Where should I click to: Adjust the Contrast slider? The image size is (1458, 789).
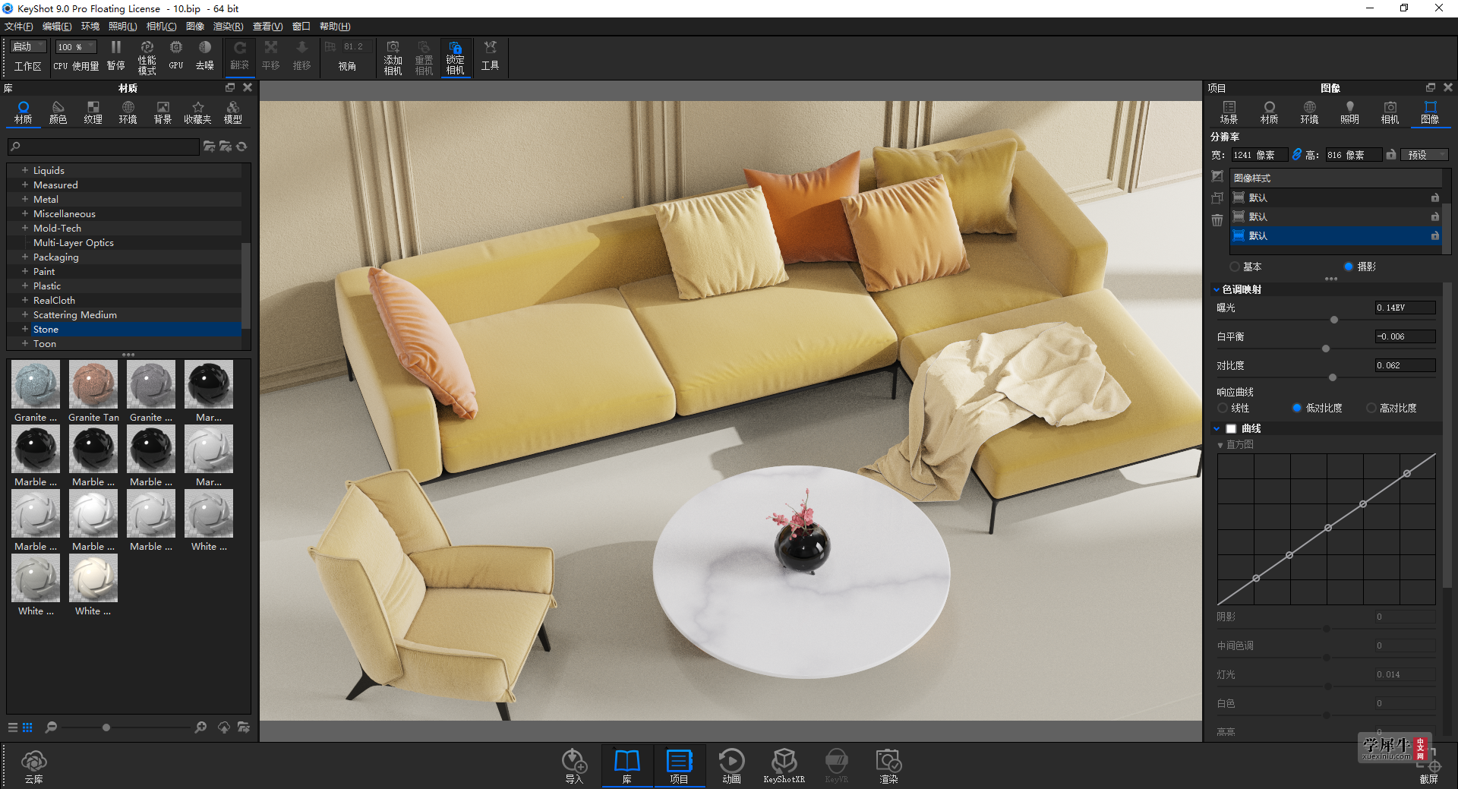pos(1333,377)
